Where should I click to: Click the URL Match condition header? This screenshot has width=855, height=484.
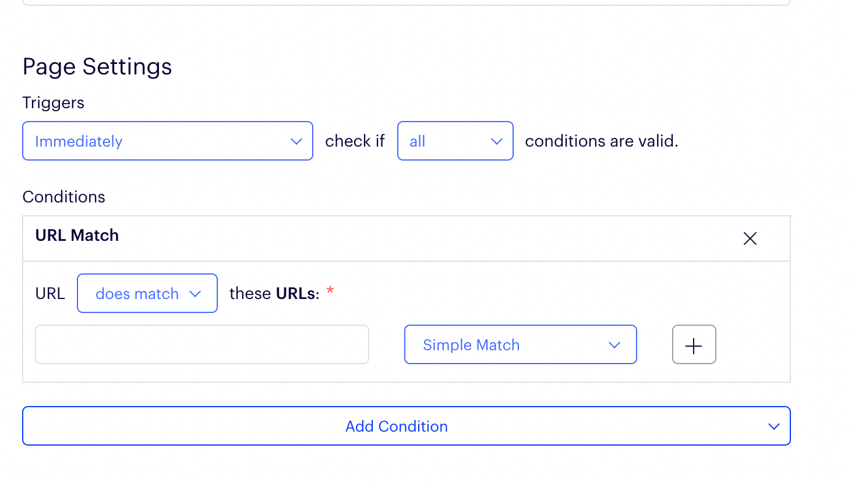pyautogui.click(x=77, y=236)
